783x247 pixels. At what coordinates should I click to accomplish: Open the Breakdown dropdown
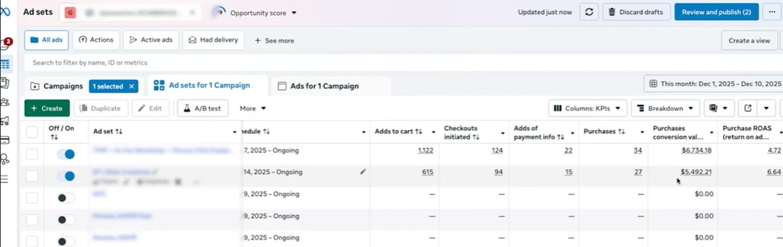666,108
